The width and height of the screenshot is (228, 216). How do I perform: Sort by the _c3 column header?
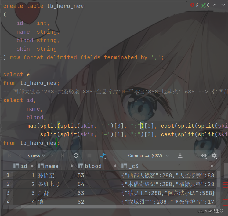click(x=168, y=166)
